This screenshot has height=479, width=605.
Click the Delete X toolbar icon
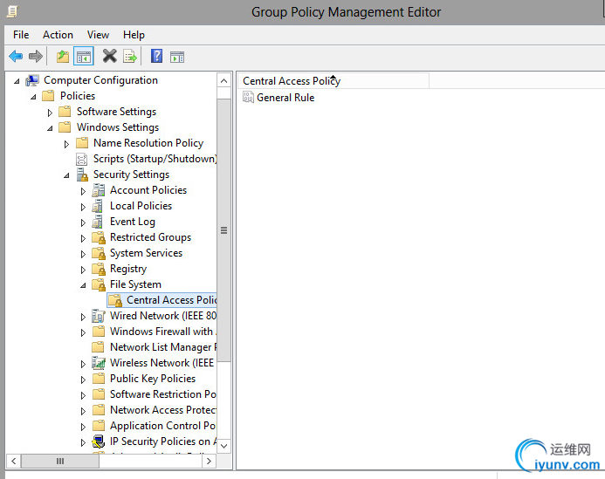(x=110, y=56)
